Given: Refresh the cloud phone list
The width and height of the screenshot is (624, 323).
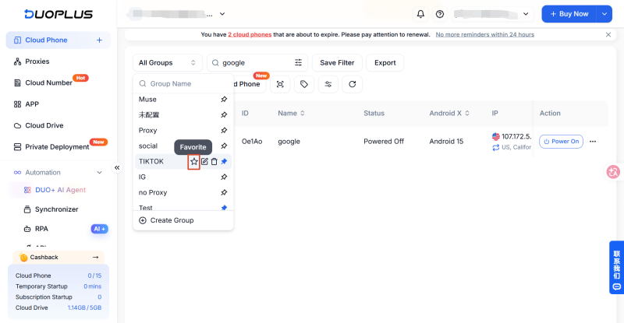Looking at the screenshot, I should [353, 84].
